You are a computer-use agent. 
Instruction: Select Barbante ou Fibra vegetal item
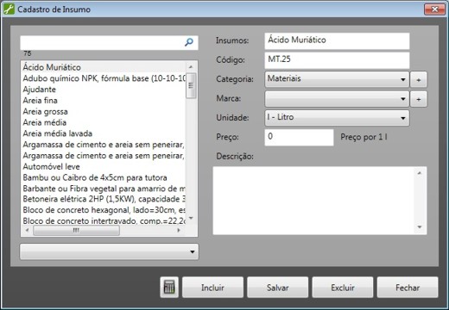pos(104,189)
